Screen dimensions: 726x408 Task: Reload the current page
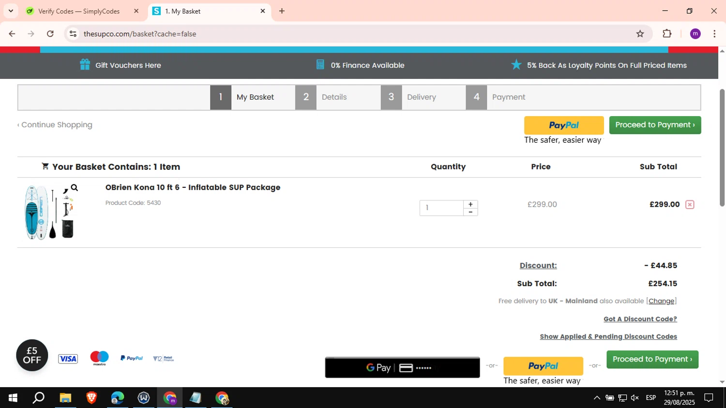click(x=50, y=33)
